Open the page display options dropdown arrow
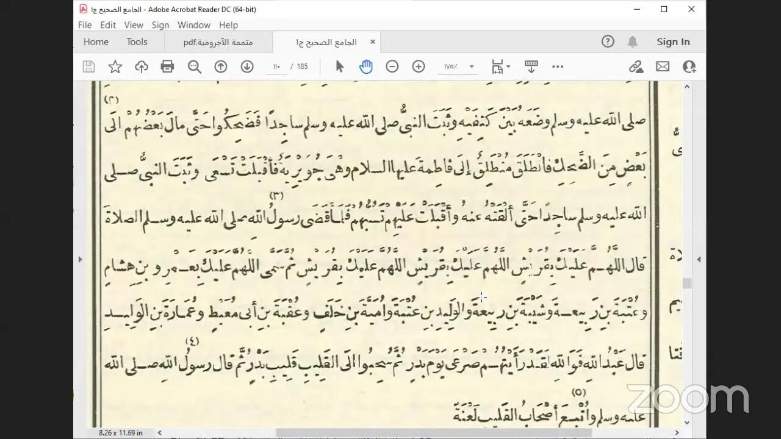 click(x=508, y=66)
